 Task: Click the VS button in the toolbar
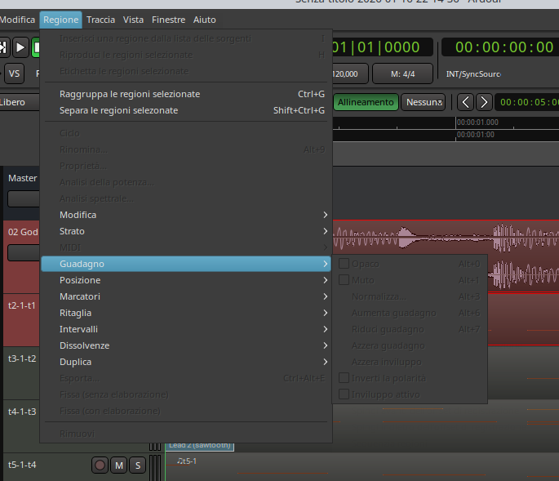click(x=15, y=73)
